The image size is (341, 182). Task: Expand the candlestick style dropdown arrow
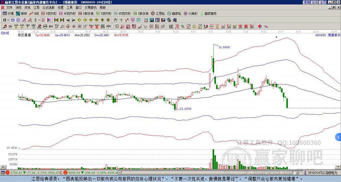39,20
